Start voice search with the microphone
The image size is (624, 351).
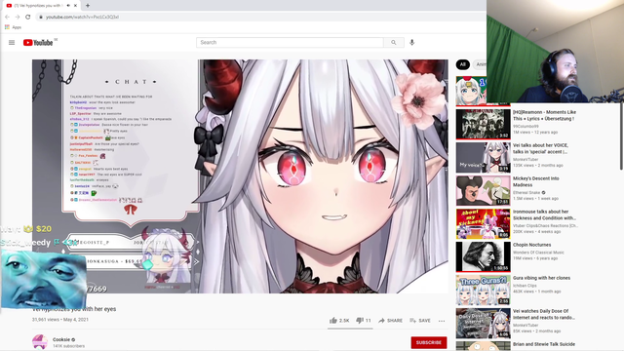(x=411, y=42)
